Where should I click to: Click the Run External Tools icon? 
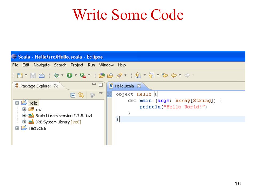(83, 75)
